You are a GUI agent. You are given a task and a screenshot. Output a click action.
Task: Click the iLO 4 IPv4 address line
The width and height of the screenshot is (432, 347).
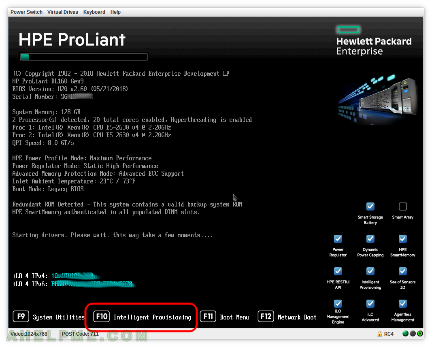pyautogui.click(x=56, y=276)
